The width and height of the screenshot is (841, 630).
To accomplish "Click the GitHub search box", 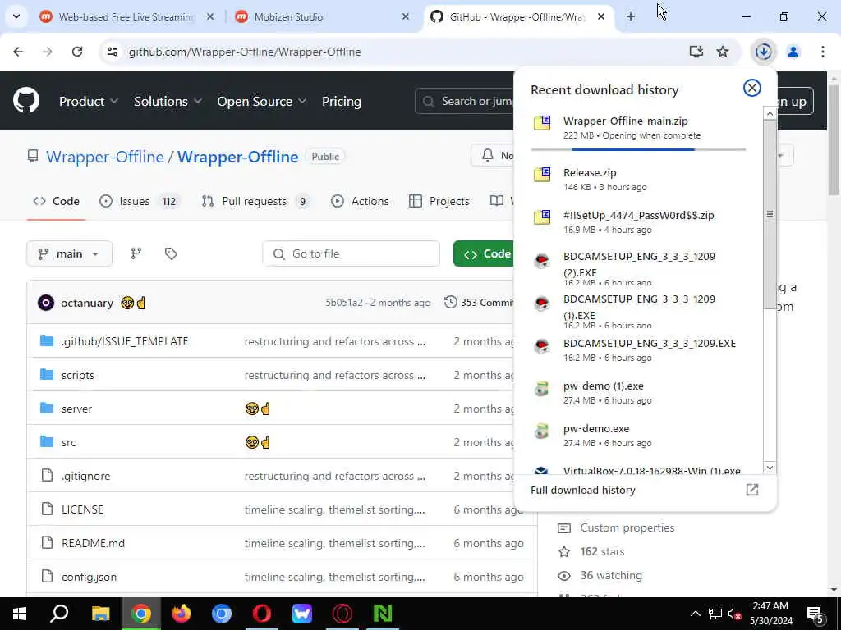I will (x=465, y=101).
